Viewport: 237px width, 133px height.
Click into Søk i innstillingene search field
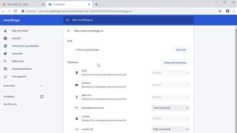pos(128,20)
